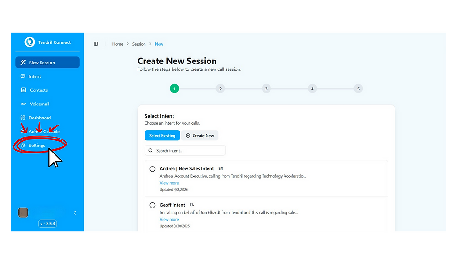
Task: Switch to the Create New tab
Action: (x=200, y=135)
